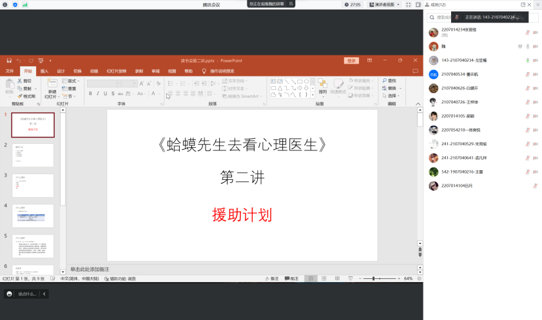
Task: Toggle the Notes (备注) pane
Action: [271, 279]
